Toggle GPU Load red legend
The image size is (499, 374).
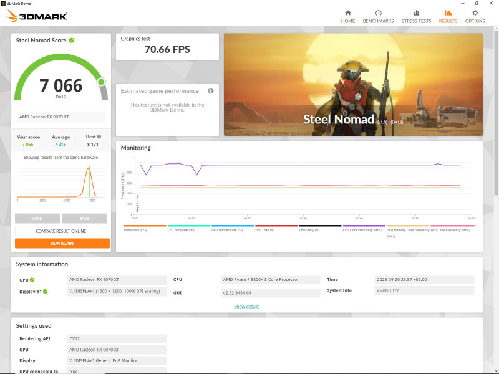pos(276,228)
